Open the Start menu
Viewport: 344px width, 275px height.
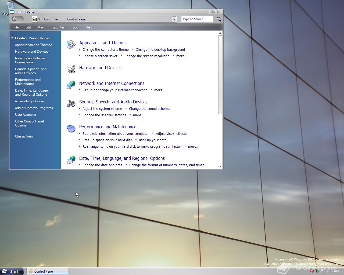12,272
